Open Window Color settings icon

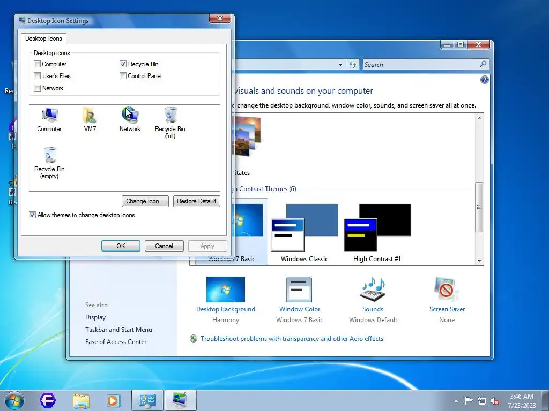coord(299,290)
